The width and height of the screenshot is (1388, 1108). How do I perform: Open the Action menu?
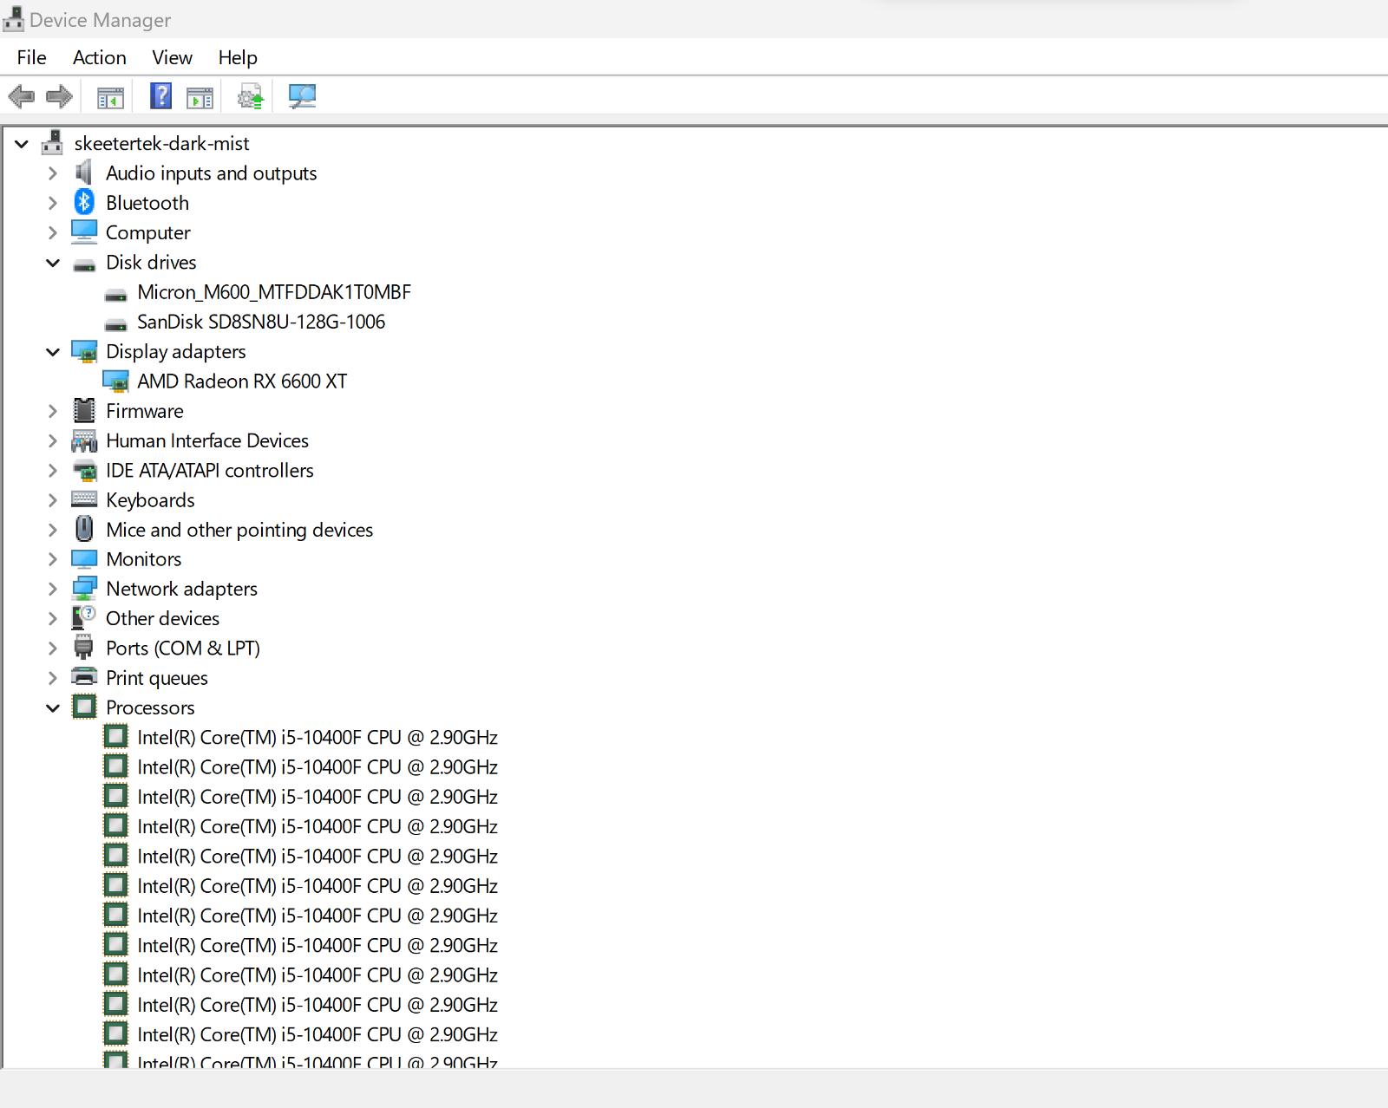99,57
